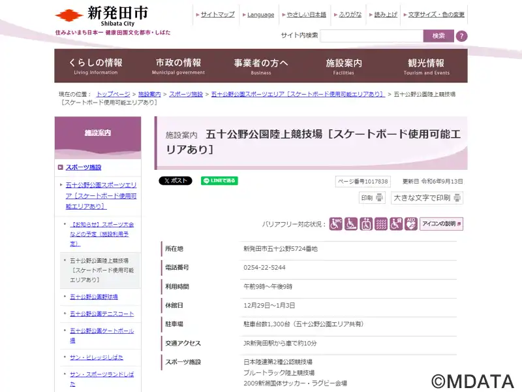Open the アイコンの説明 icon legend
This screenshot has height=392, width=522.
pyautogui.click(x=442, y=224)
